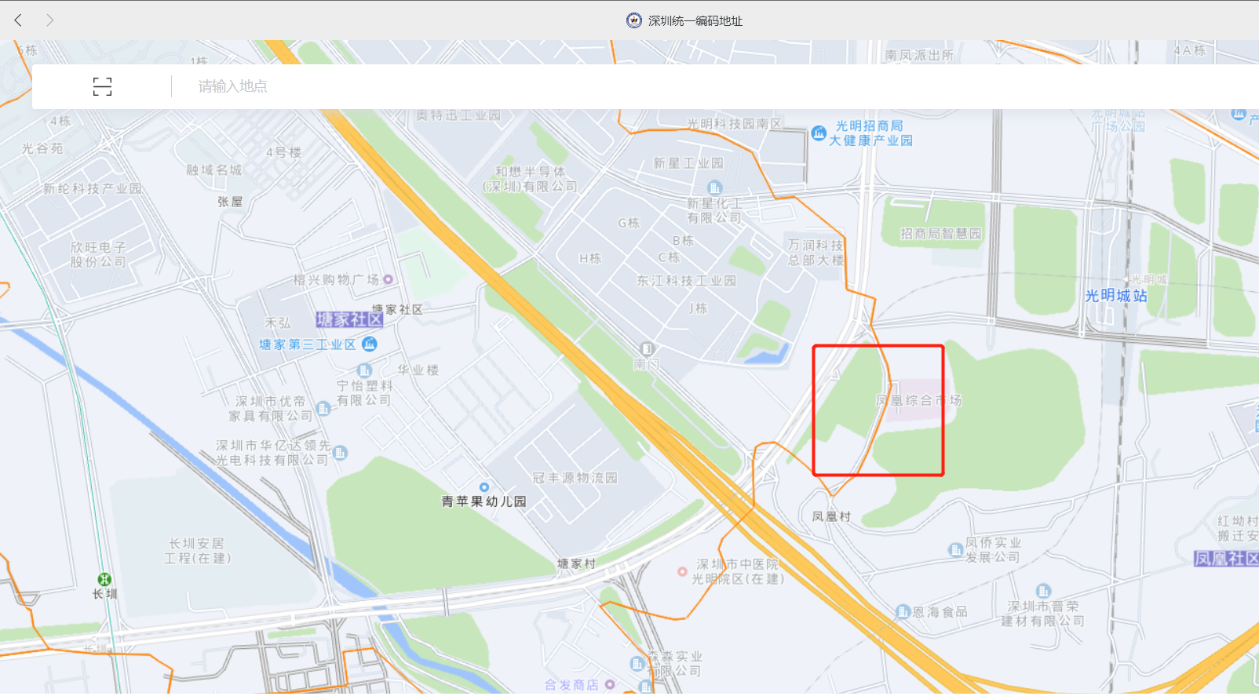Click the 塘家第三工业区 marker icon
1259x696 pixels.
point(370,344)
